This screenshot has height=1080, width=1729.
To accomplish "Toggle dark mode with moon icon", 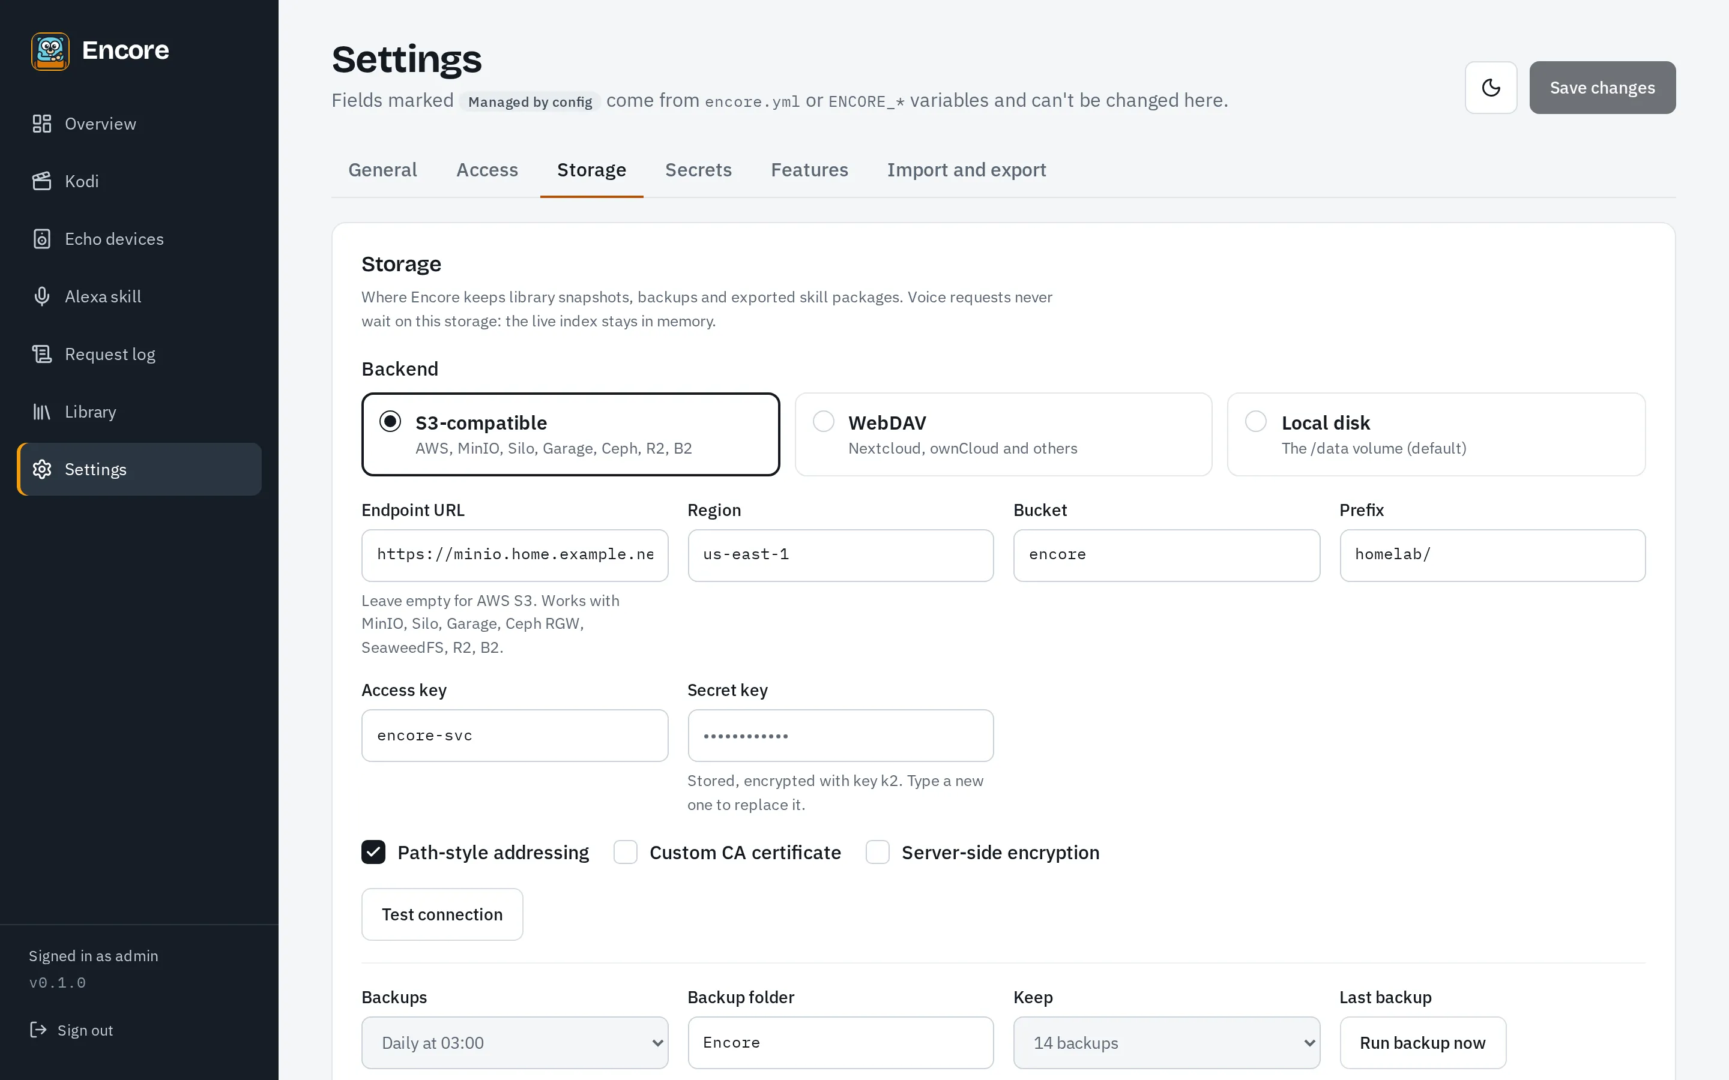I will click(1491, 87).
